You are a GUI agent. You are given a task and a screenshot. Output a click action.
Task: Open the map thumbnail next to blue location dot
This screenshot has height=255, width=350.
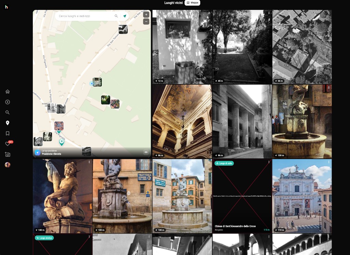[x=97, y=82]
